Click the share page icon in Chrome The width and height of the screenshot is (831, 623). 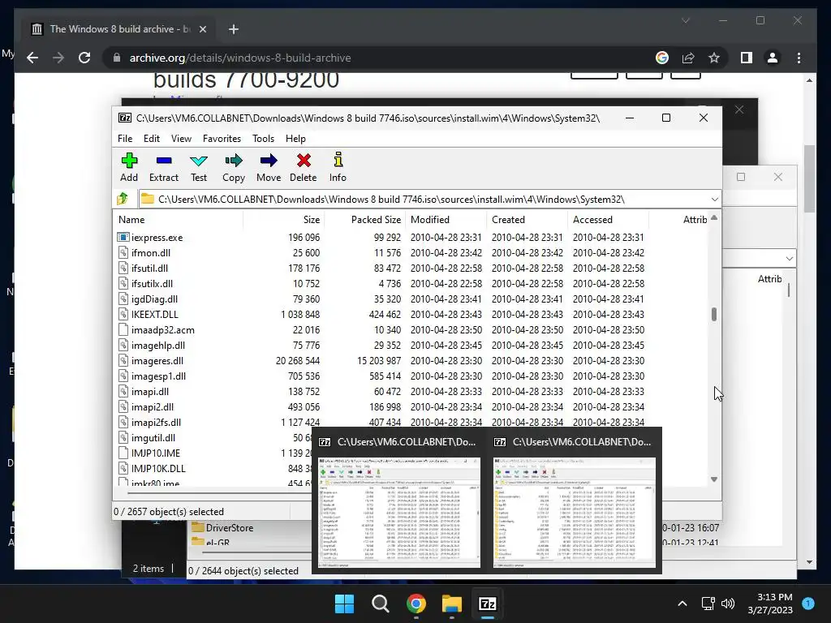tap(688, 58)
